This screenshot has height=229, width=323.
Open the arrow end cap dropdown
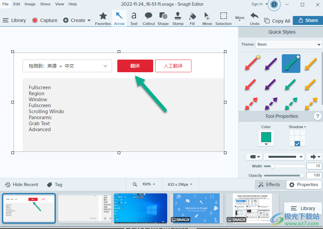pyautogui.click(x=314, y=157)
